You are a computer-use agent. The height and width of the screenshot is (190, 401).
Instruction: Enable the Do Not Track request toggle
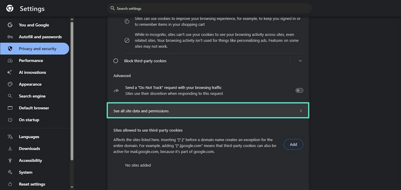[299, 91]
